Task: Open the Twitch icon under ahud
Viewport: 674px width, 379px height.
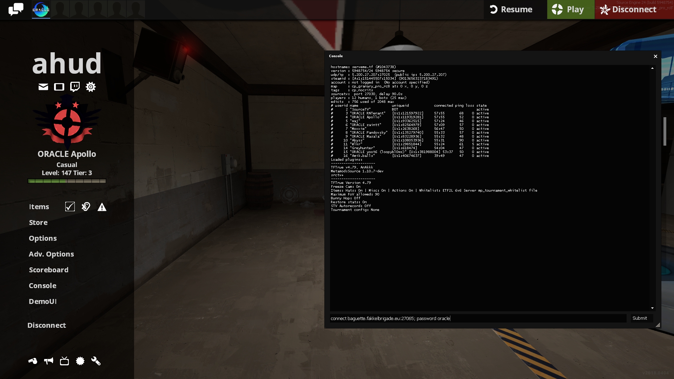Action: 75,87
